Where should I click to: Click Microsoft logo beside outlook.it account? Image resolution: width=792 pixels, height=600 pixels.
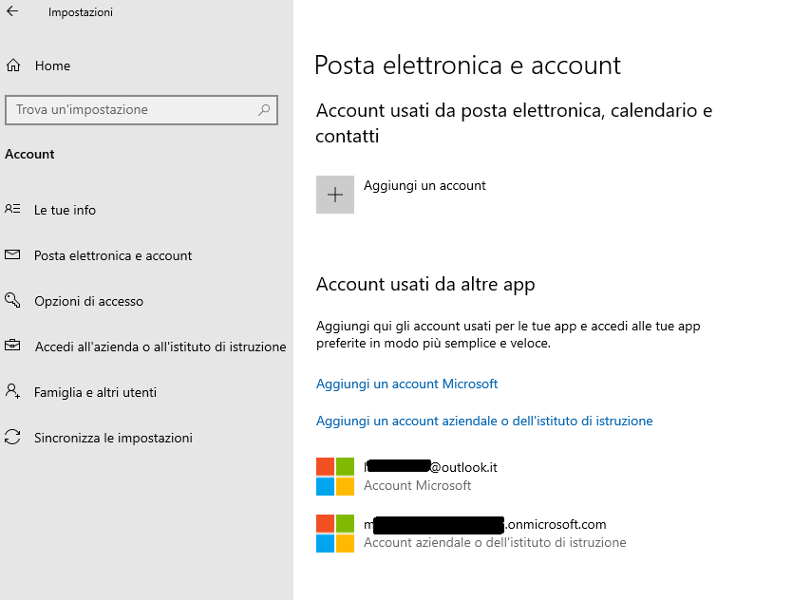335,477
